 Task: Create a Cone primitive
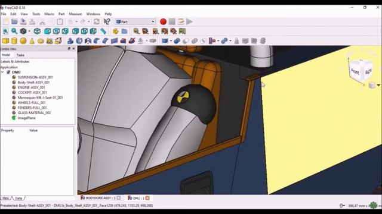(x=32, y=41)
